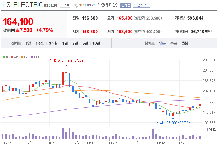Click the 시가 value 158,600

(x=90, y=32)
